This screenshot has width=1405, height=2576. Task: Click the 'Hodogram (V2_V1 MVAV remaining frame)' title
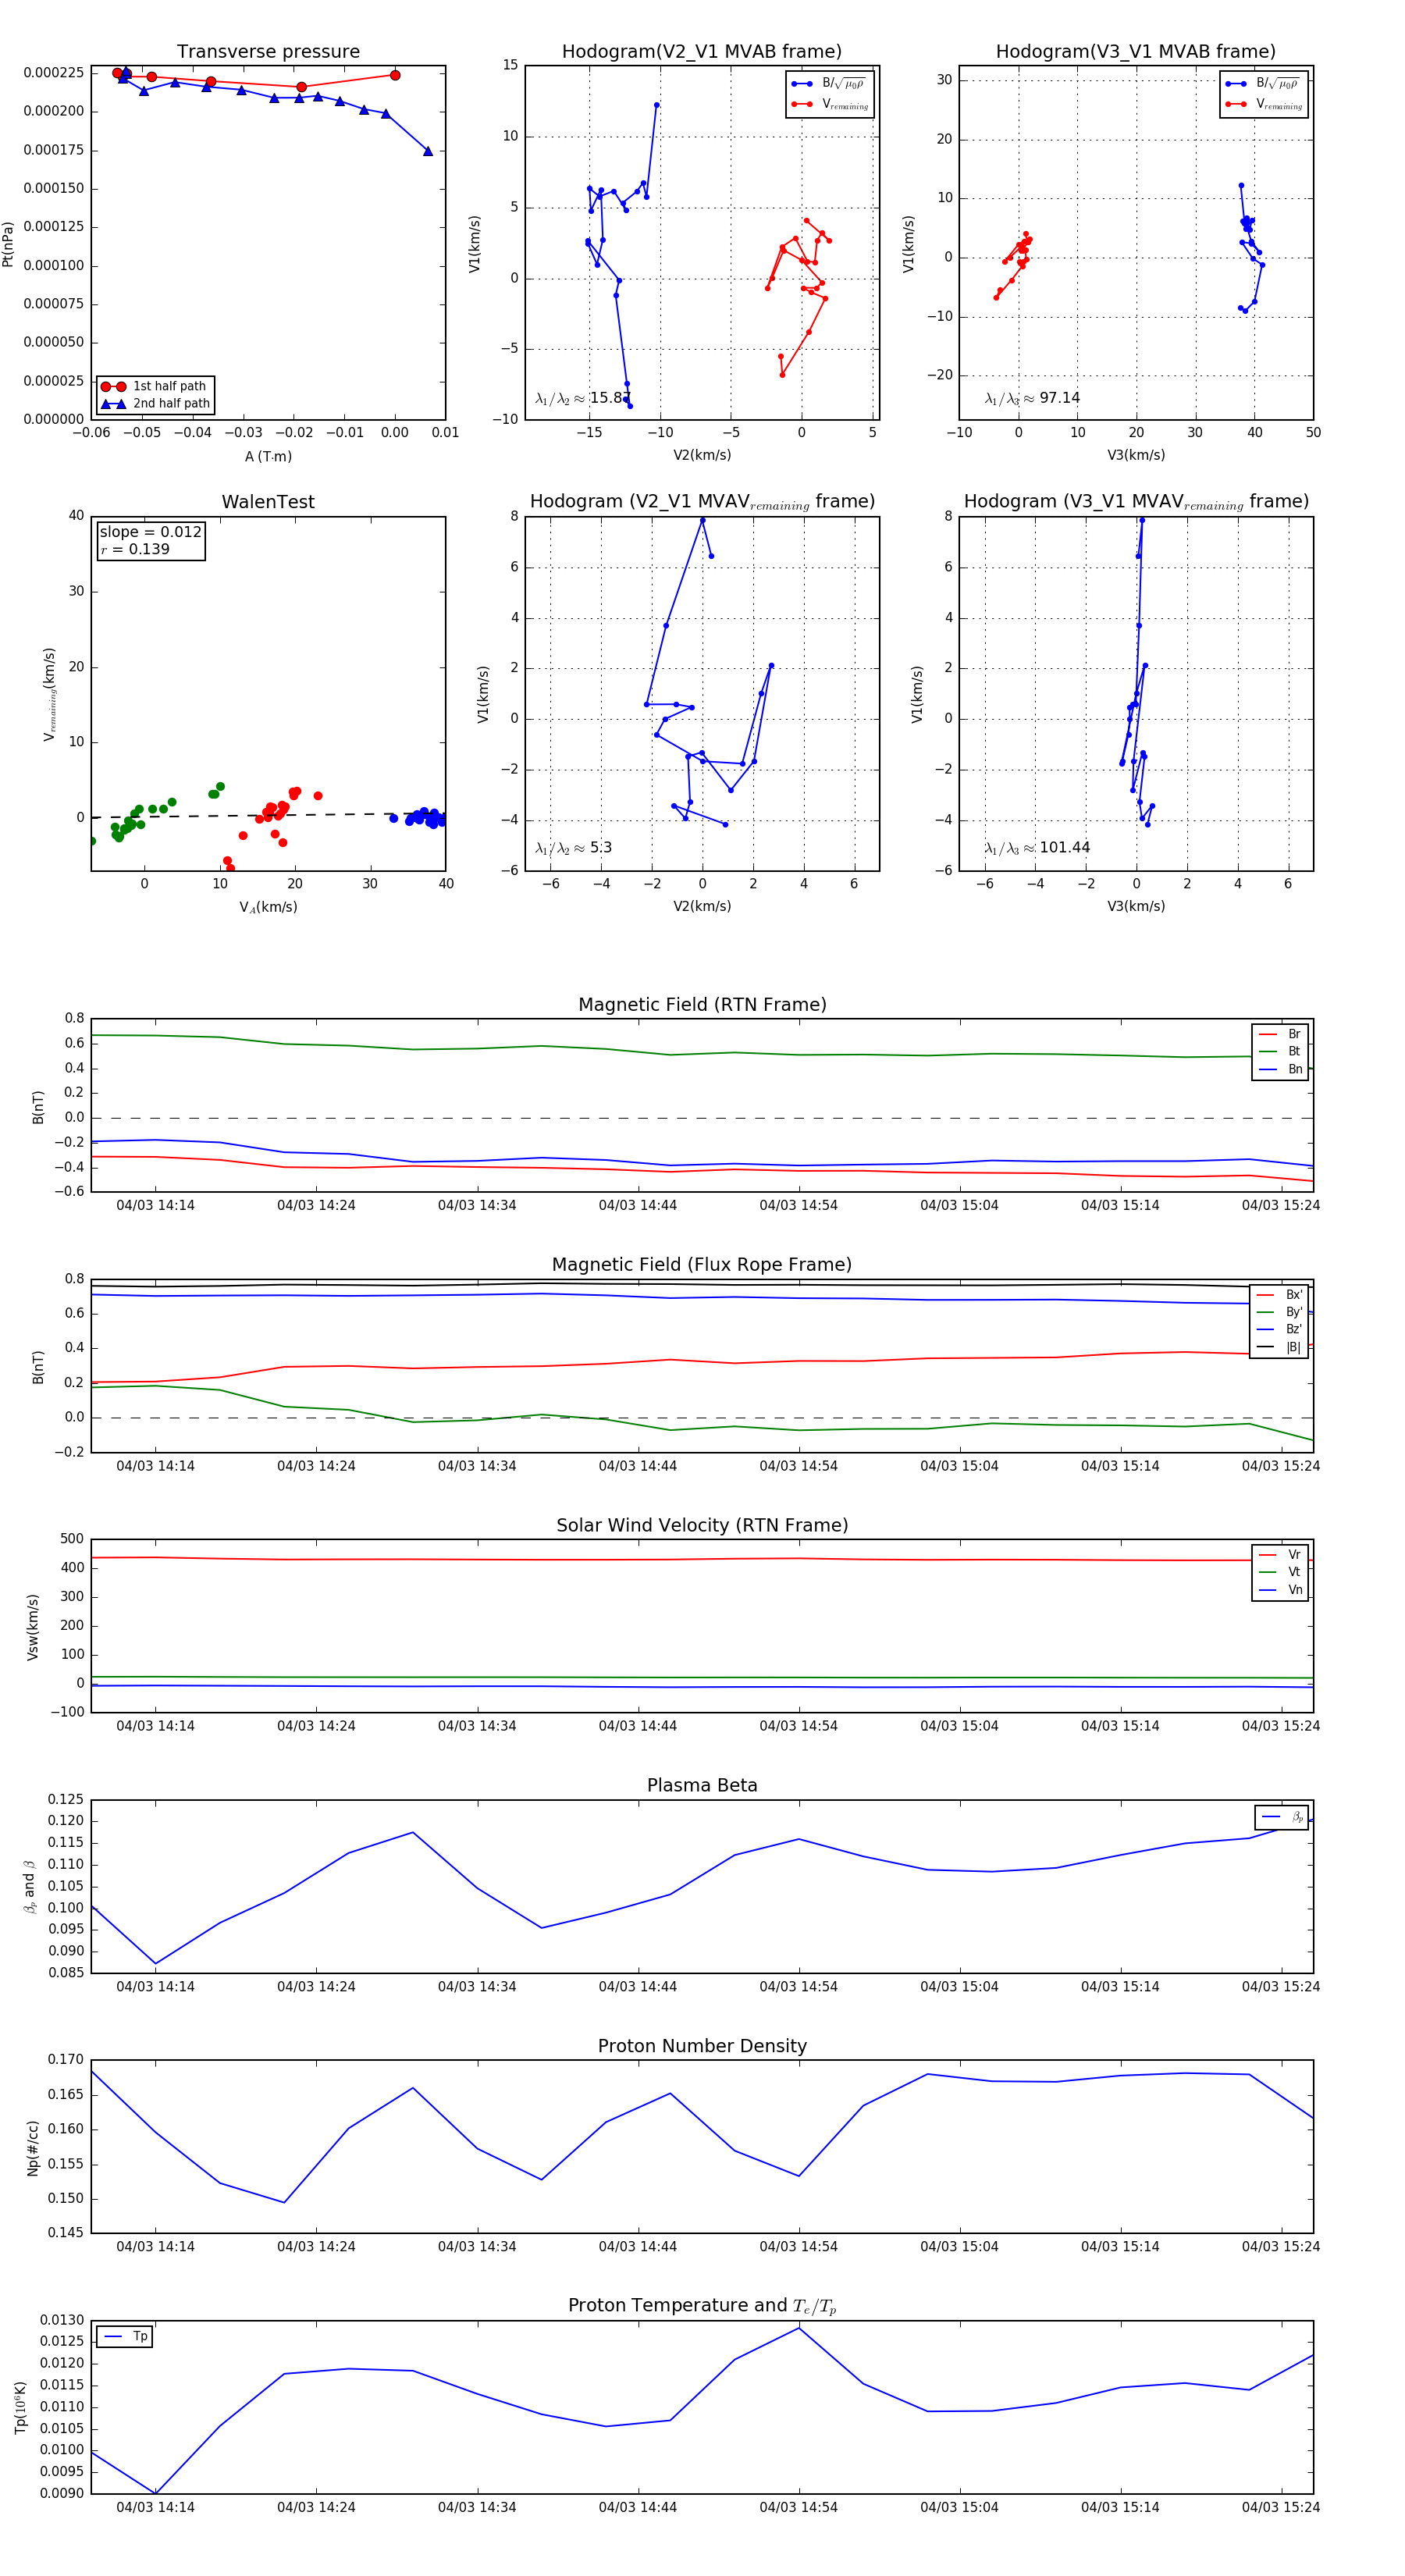click(x=702, y=502)
